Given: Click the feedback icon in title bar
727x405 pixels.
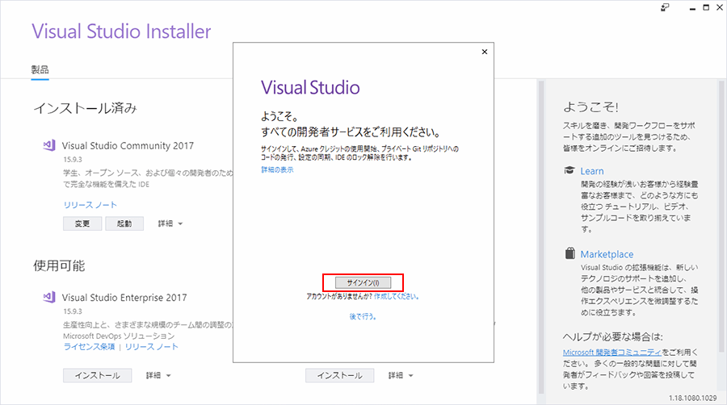Looking at the screenshot, I should 665,7.
